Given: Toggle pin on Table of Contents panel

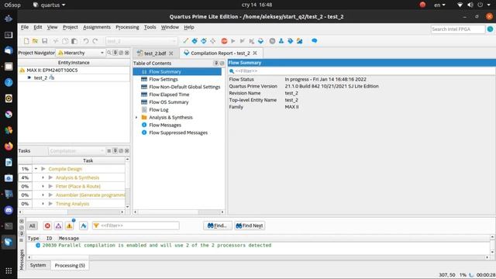Looking at the screenshot, I should tap(216, 64).
